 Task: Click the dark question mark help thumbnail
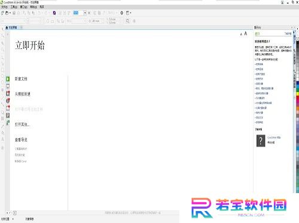click(261, 140)
